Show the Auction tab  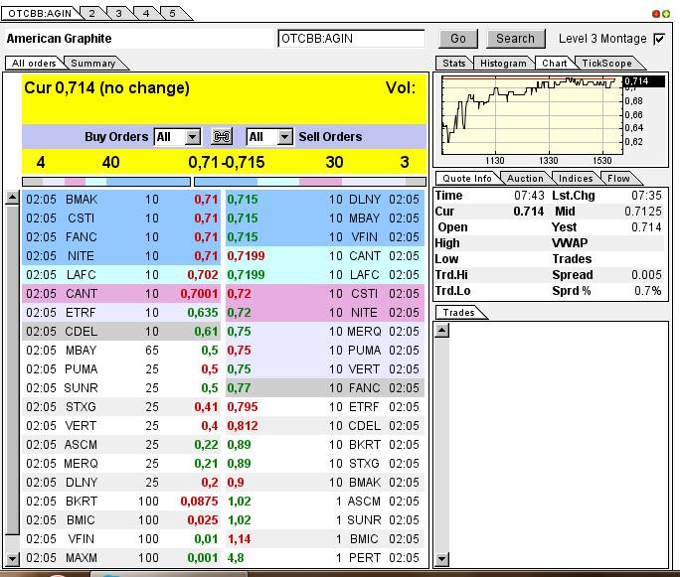point(525,179)
